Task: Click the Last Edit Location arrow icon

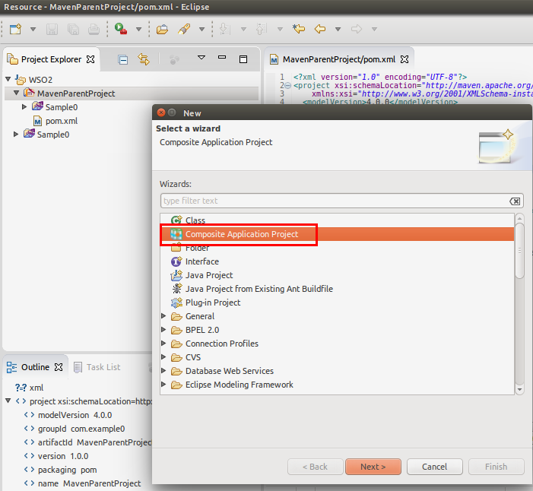Action: click(299, 30)
